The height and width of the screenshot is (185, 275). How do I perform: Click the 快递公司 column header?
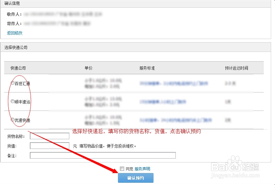click(18, 68)
